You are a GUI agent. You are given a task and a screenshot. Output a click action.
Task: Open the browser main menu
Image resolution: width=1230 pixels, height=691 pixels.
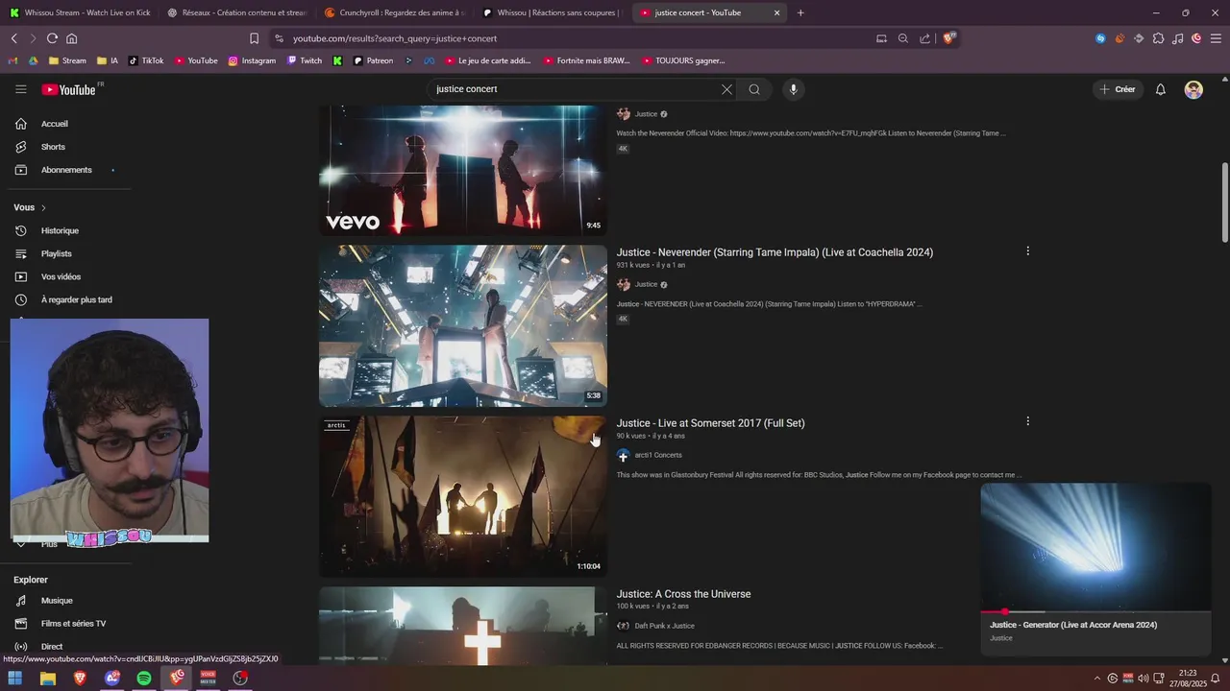pyautogui.click(x=1216, y=38)
